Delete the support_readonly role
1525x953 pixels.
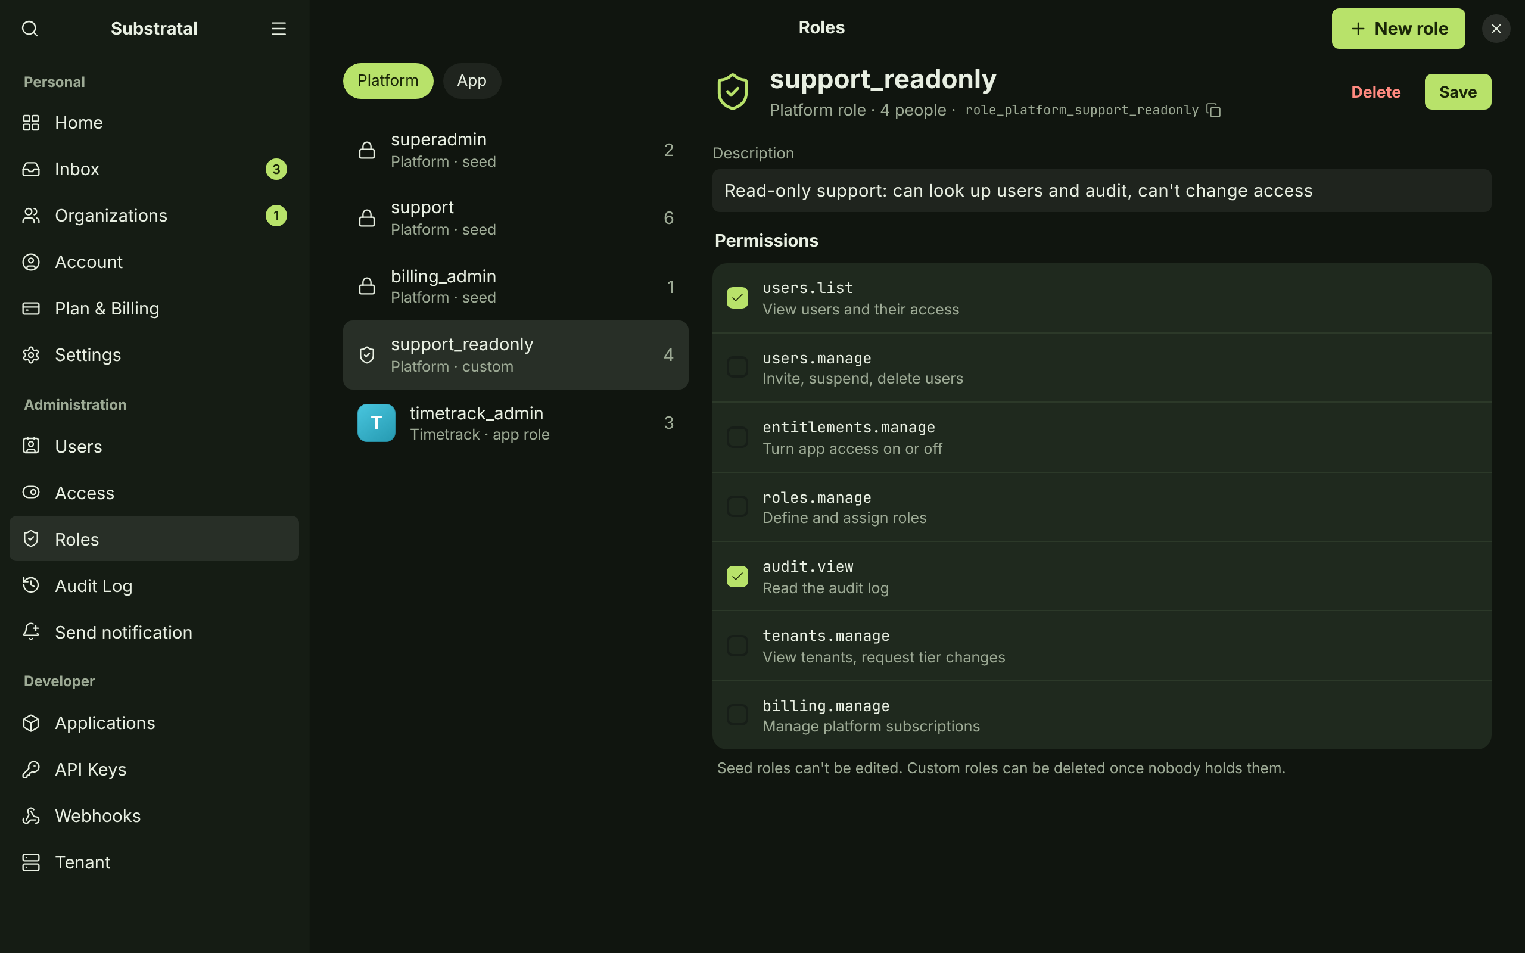[1375, 92]
